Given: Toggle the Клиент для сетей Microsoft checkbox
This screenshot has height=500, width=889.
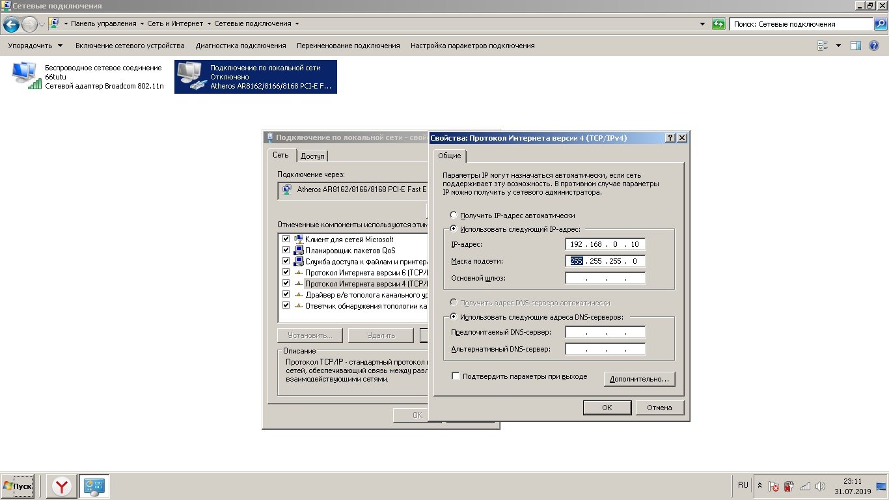Looking at the screenshot, I should coord(286,239).
